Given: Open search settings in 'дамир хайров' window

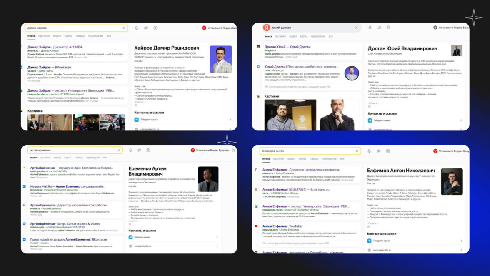Looking at the screenshot, I should [146, 28].
